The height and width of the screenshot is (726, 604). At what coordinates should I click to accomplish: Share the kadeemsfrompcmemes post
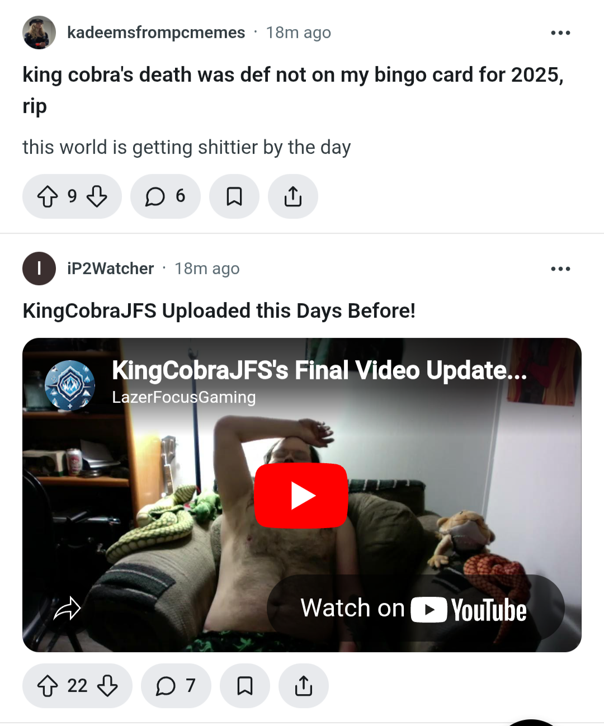(x=293, y=196)
